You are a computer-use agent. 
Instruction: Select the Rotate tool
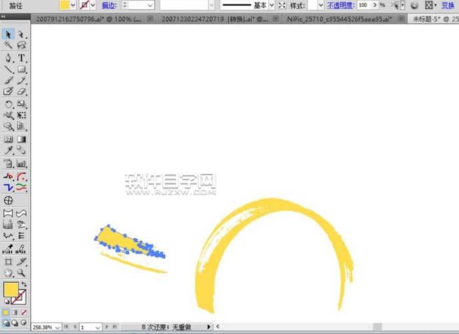click(8, 104)
